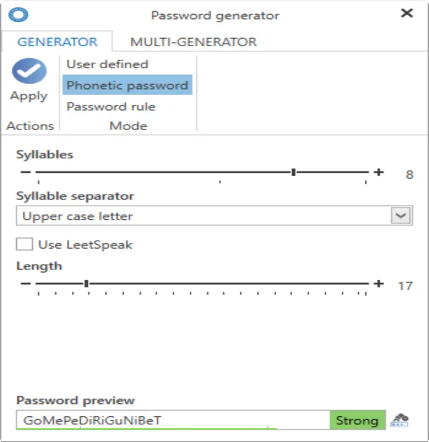Increase Syllables with the plus icon
The image size is (429, 442).
(x=379, y=172)
